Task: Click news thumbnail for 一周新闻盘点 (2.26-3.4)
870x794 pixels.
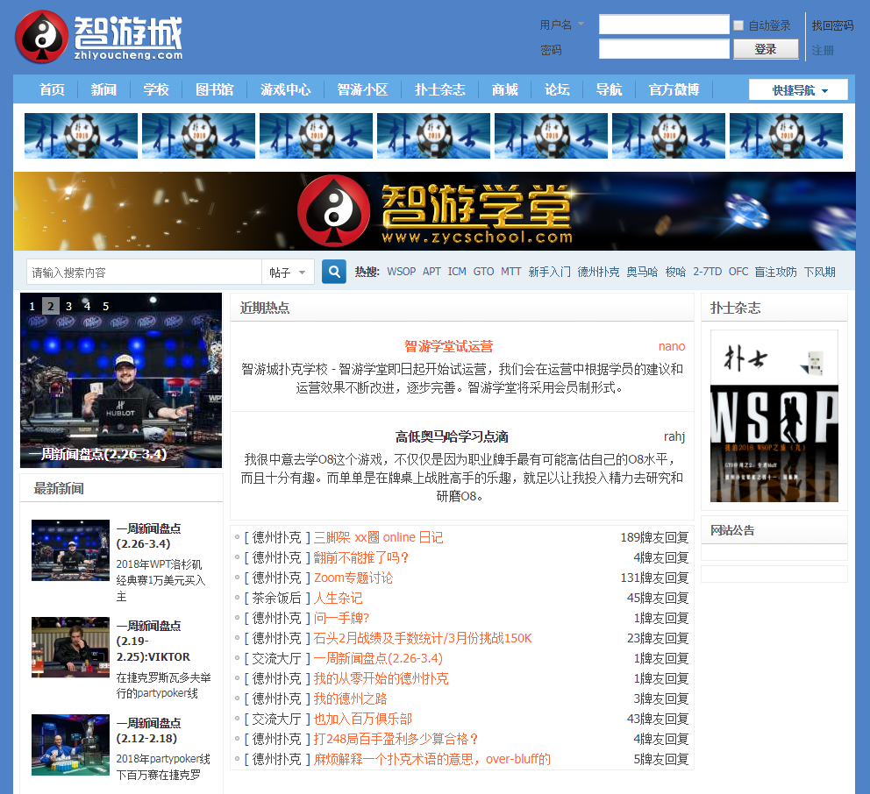Action: tap(70, 550)
